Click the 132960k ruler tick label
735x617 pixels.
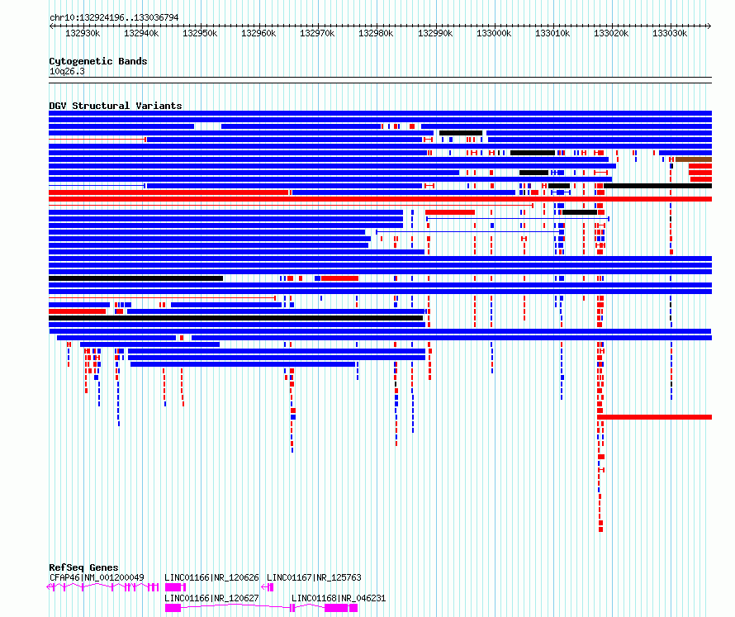pyautogui.click(x=258, y=33)
